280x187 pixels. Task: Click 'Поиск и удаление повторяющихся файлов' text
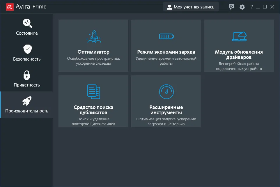coord(93,121)
